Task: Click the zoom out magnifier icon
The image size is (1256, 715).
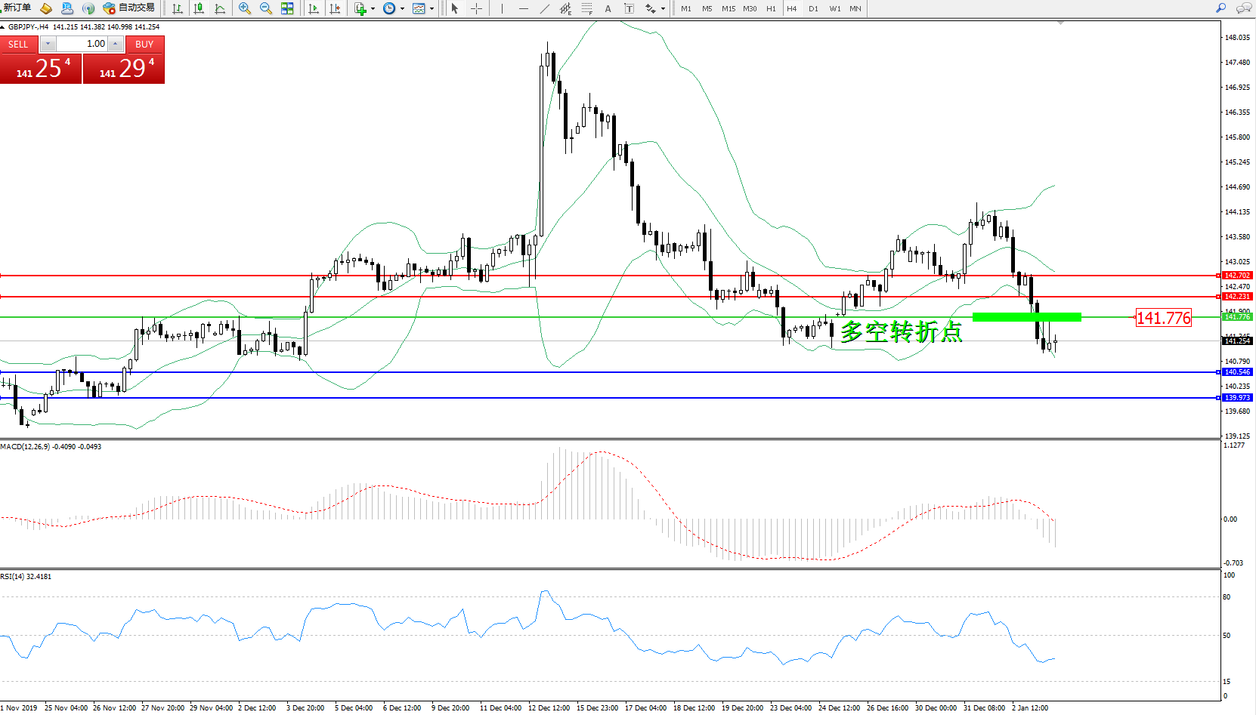Action: pyautogui.click(x=265, y=8)
